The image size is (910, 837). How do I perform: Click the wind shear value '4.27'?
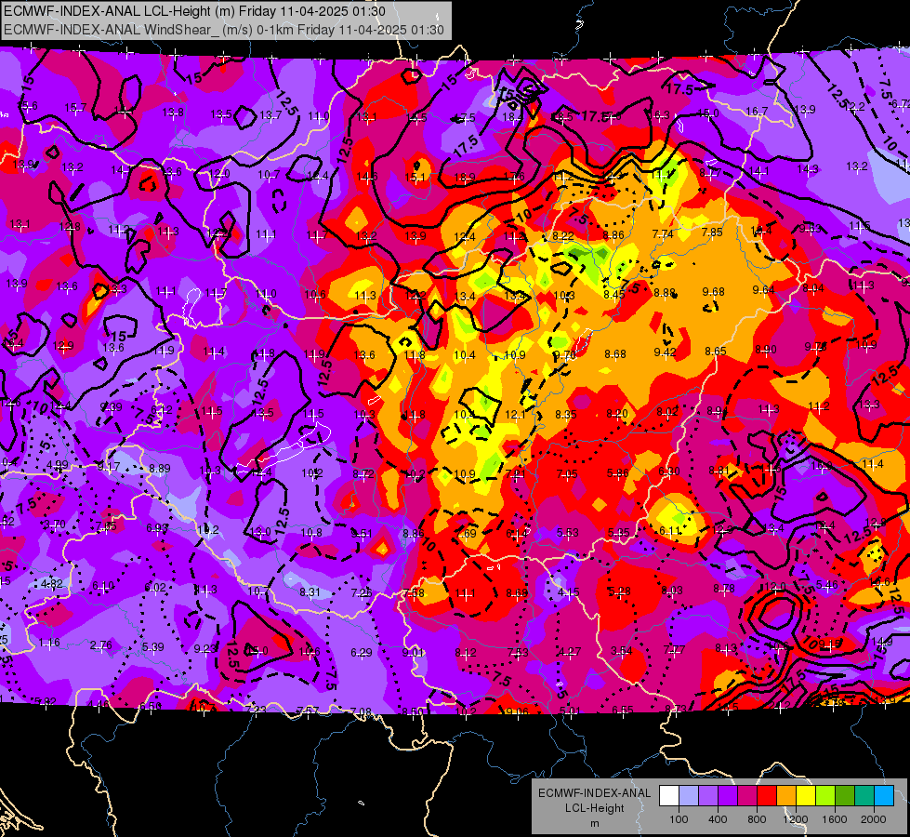click(x=569, y=652)
